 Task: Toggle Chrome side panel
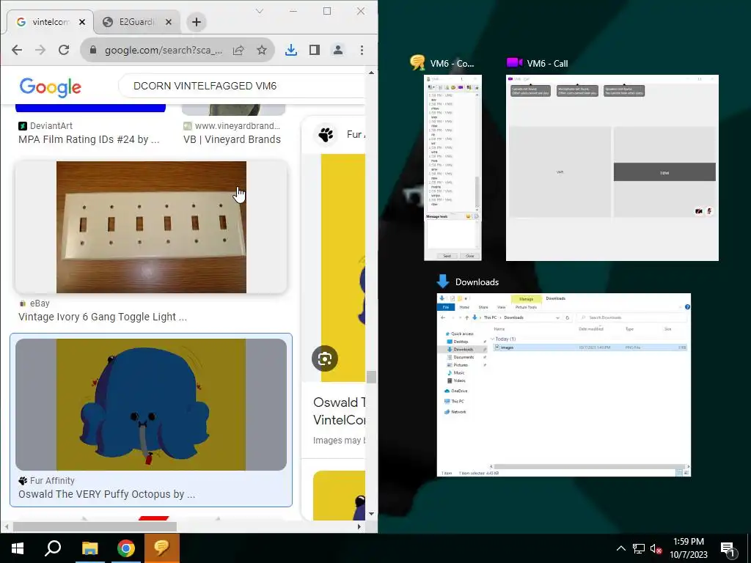(x=314, y=50)
